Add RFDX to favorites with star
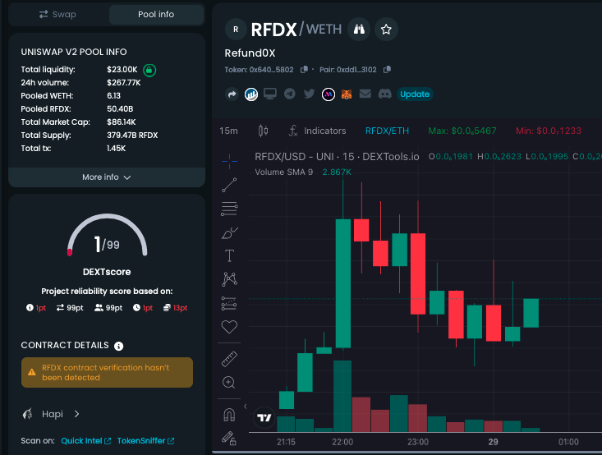 click(x=386, y=30)
